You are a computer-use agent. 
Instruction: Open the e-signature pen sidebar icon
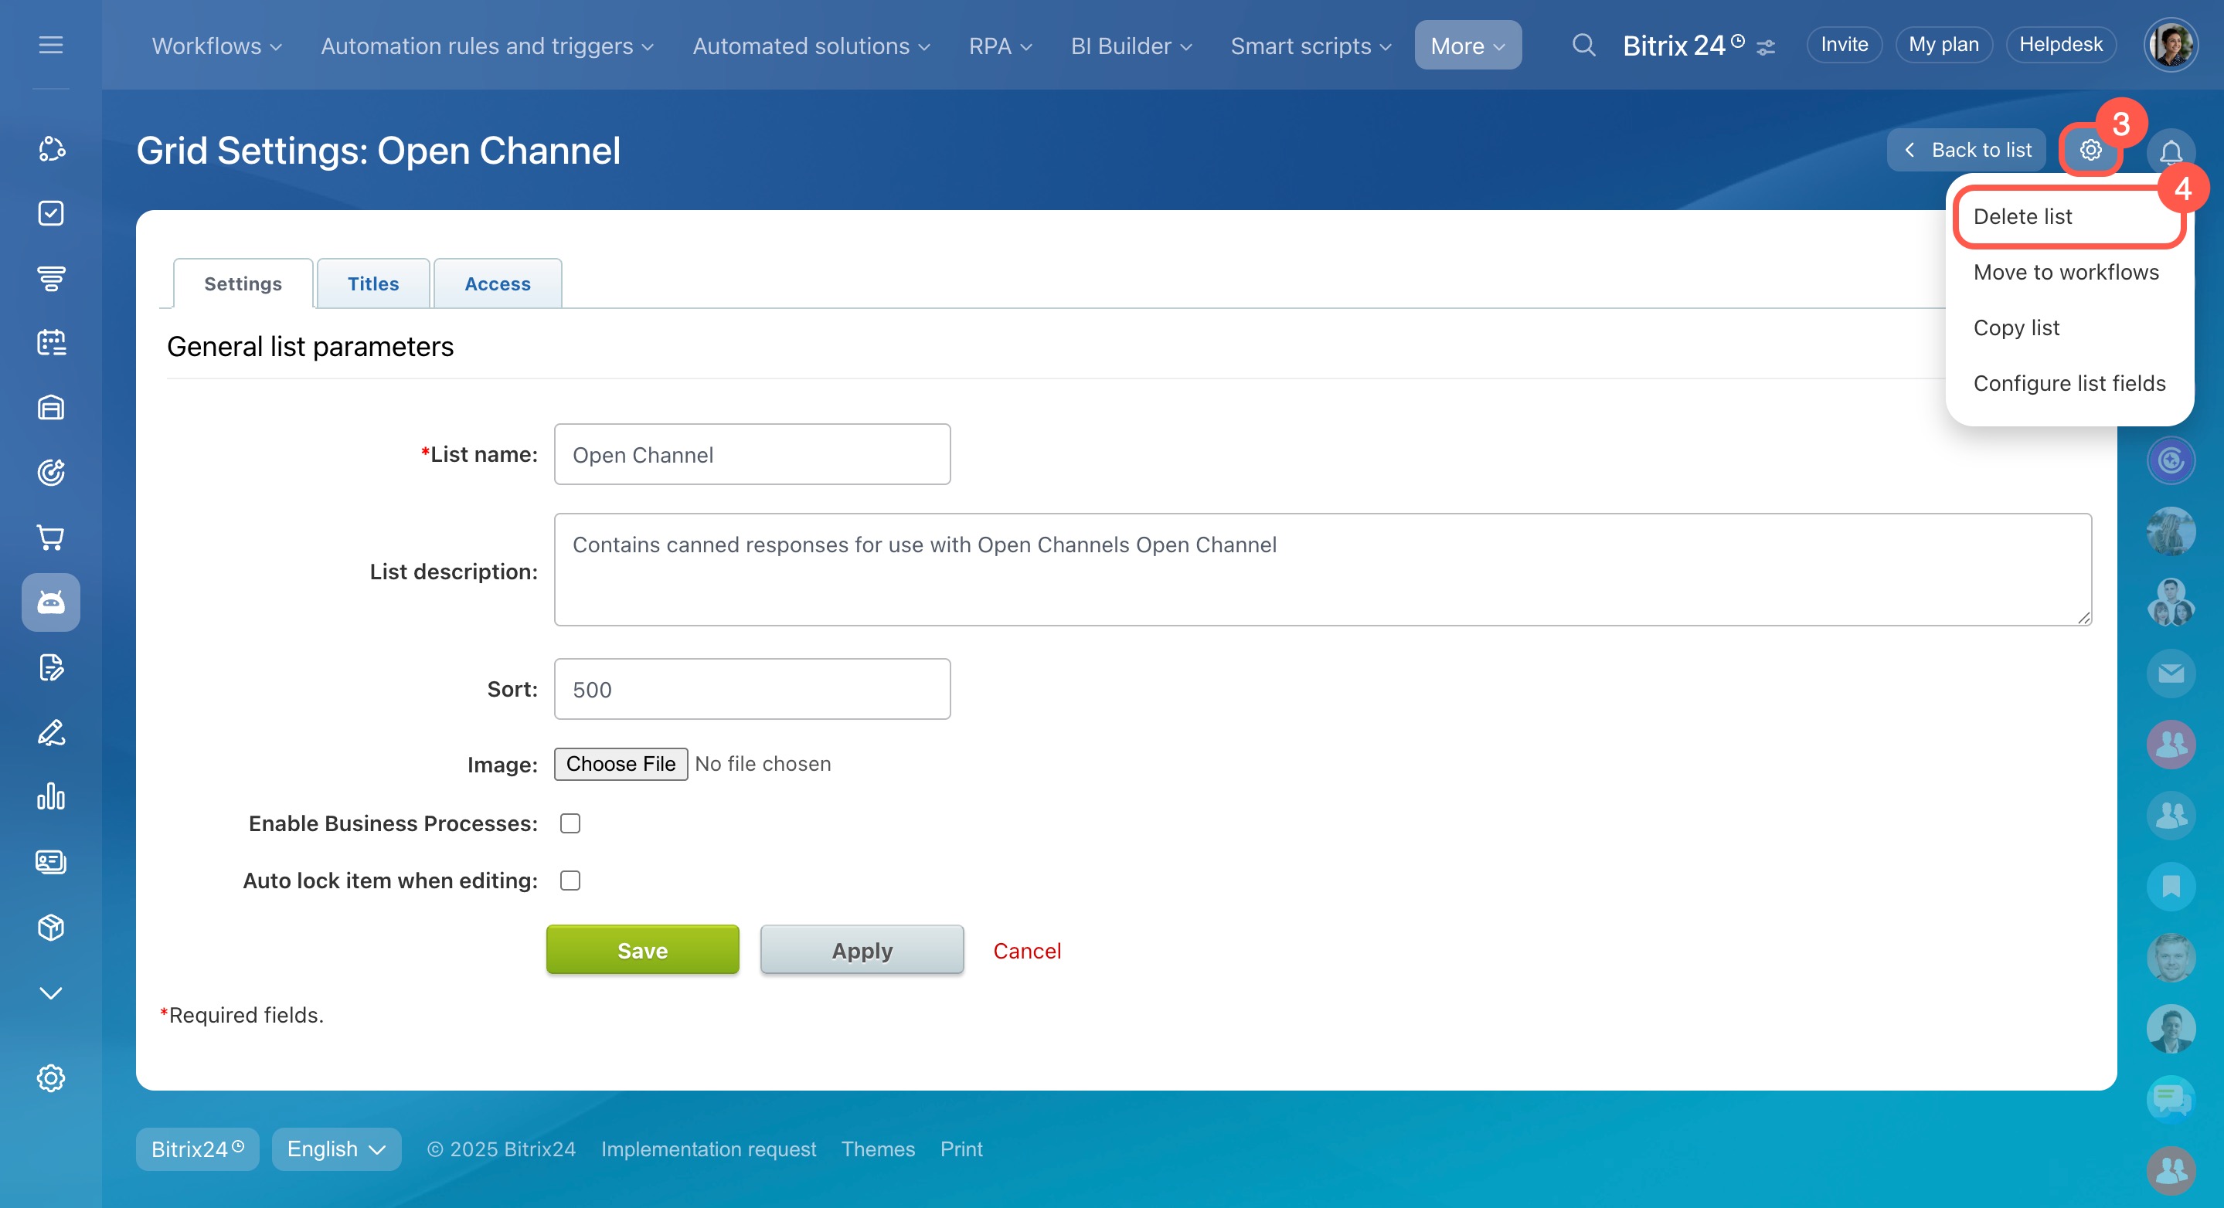pyautogui.click(x=51, y=731)
